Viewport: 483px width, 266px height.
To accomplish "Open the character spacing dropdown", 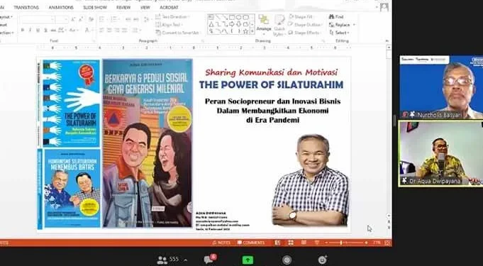I will click(62, 30).
